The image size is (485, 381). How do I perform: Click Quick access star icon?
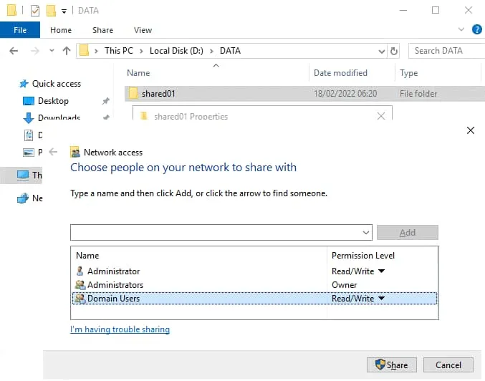pos(24,84)
